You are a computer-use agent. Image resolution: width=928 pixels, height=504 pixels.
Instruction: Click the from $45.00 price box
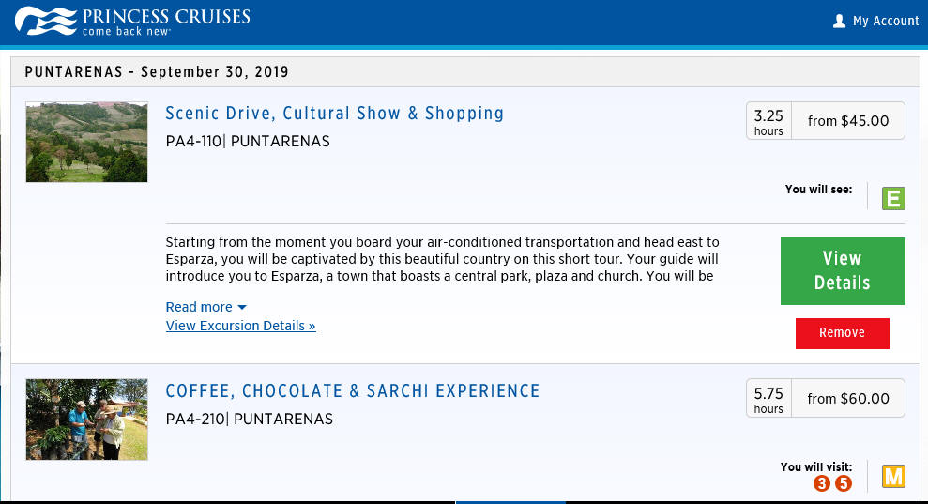[x=848, y=121]
